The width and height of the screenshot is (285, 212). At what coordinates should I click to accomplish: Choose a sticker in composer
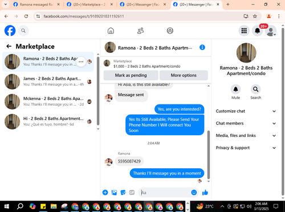tap(123, 193)
